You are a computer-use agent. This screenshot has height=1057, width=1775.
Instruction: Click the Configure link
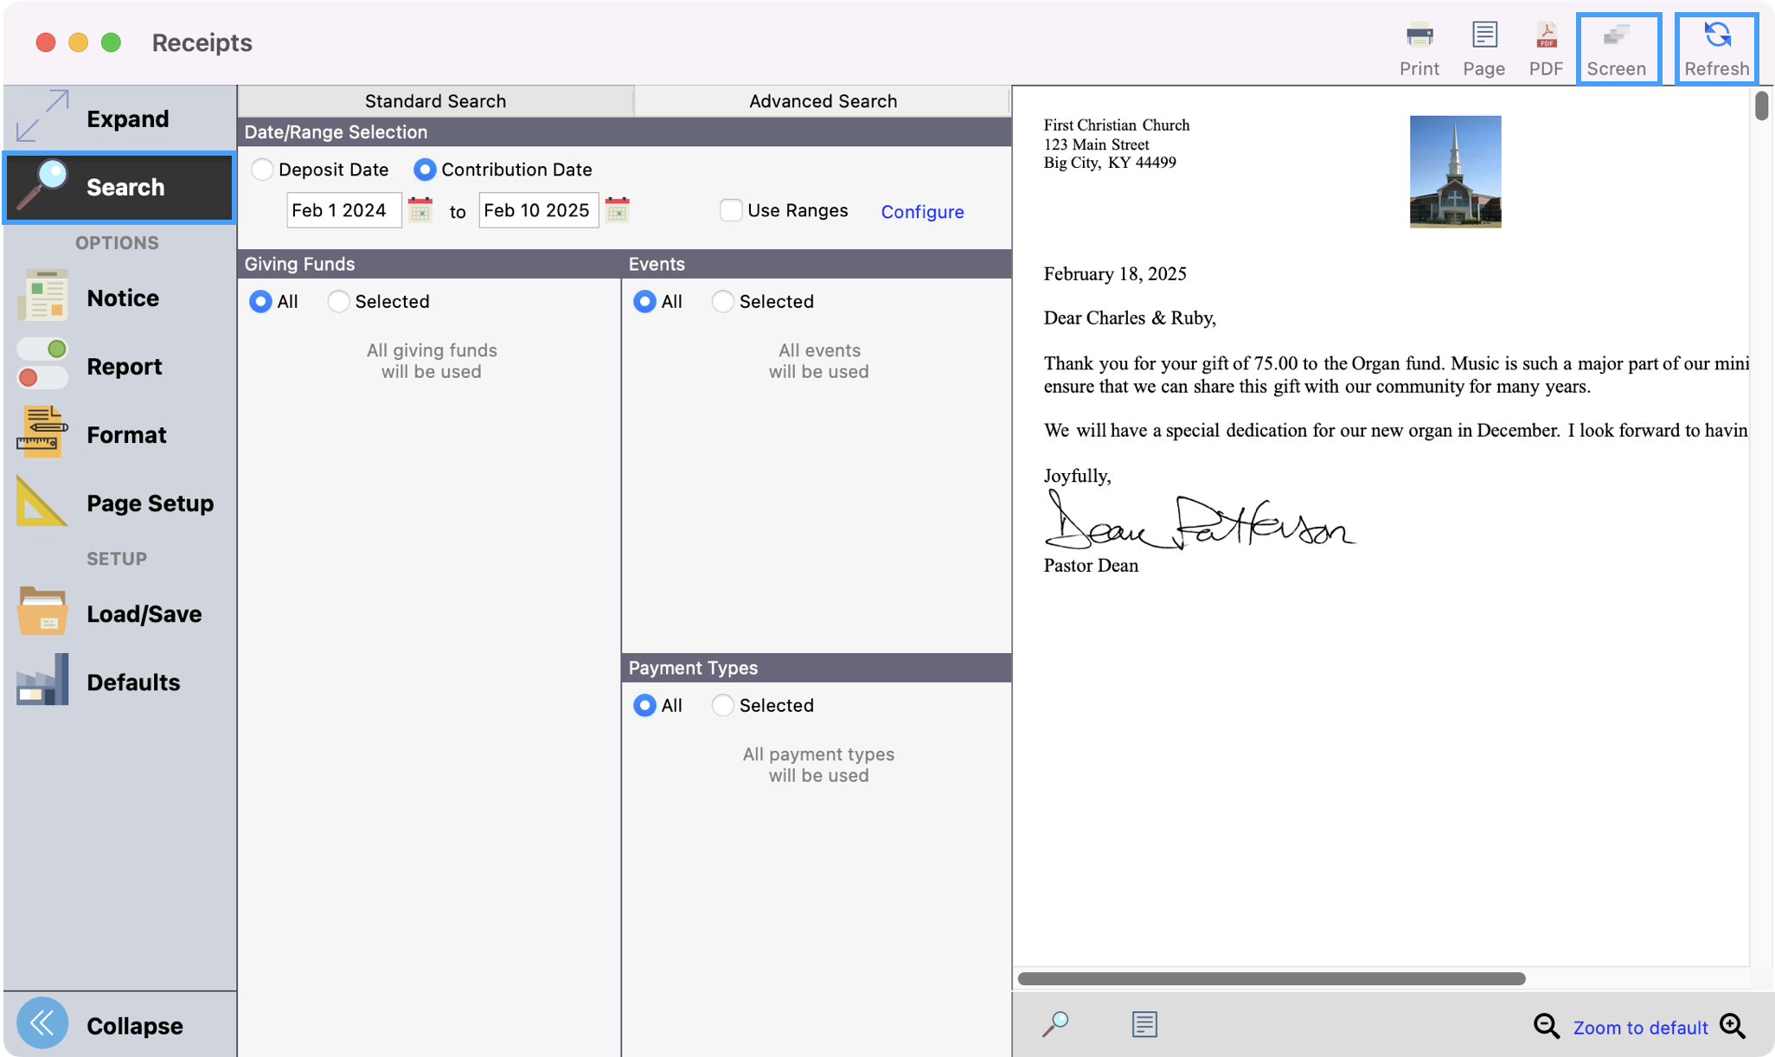922,212
